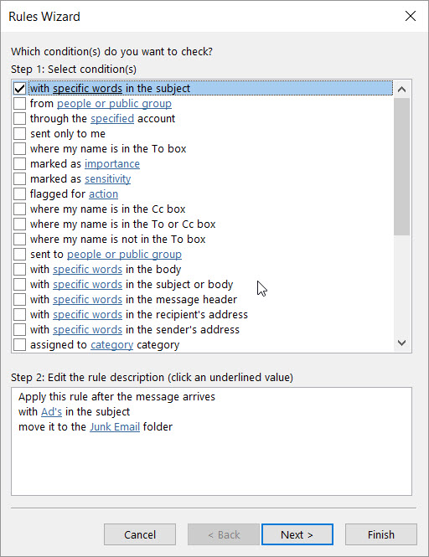The image size is (429, 557).
Task: Cancel the Rules Wizard
Action: tap(140, 534)
